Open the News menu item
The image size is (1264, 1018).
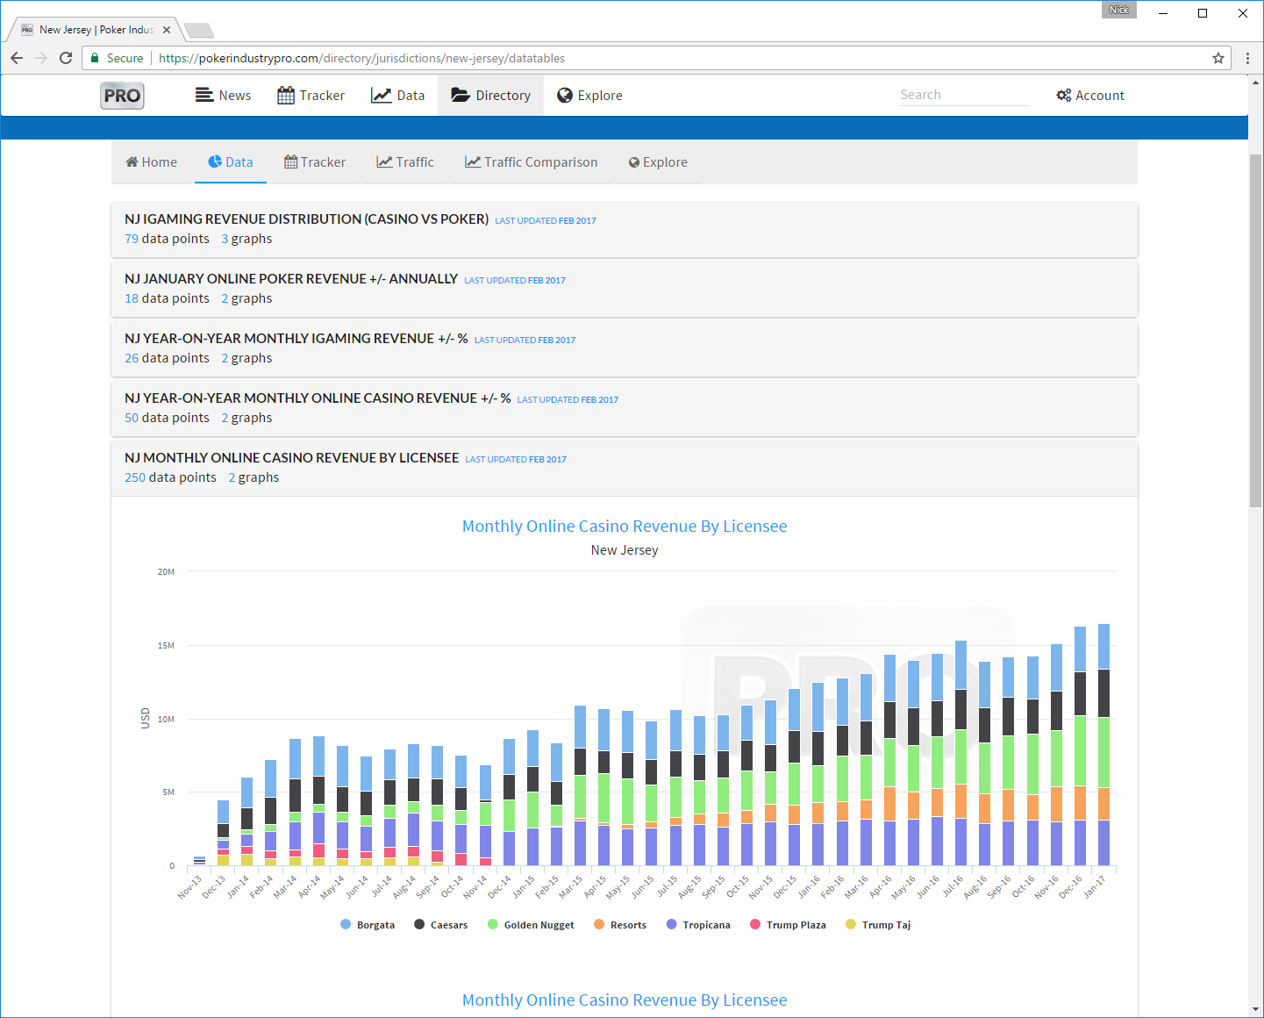(223, 96)
